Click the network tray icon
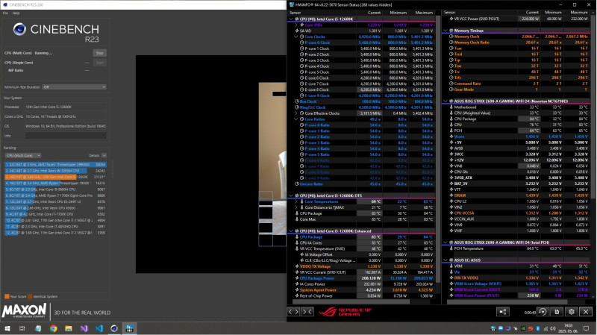Viewport: 597px width, 335px height. (x=546, y=328)
